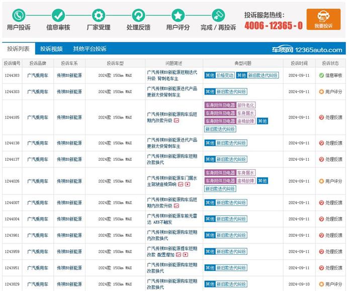Open complaint description 广汽传祺E8新能源短期迭代升级 背刺老车主

tap(172, 75)
